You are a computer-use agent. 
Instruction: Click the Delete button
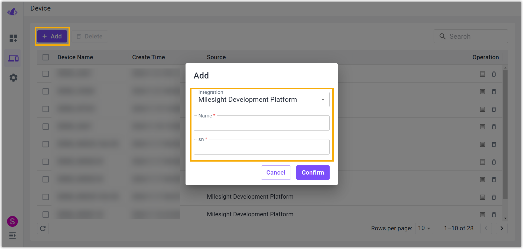point(90,36)
